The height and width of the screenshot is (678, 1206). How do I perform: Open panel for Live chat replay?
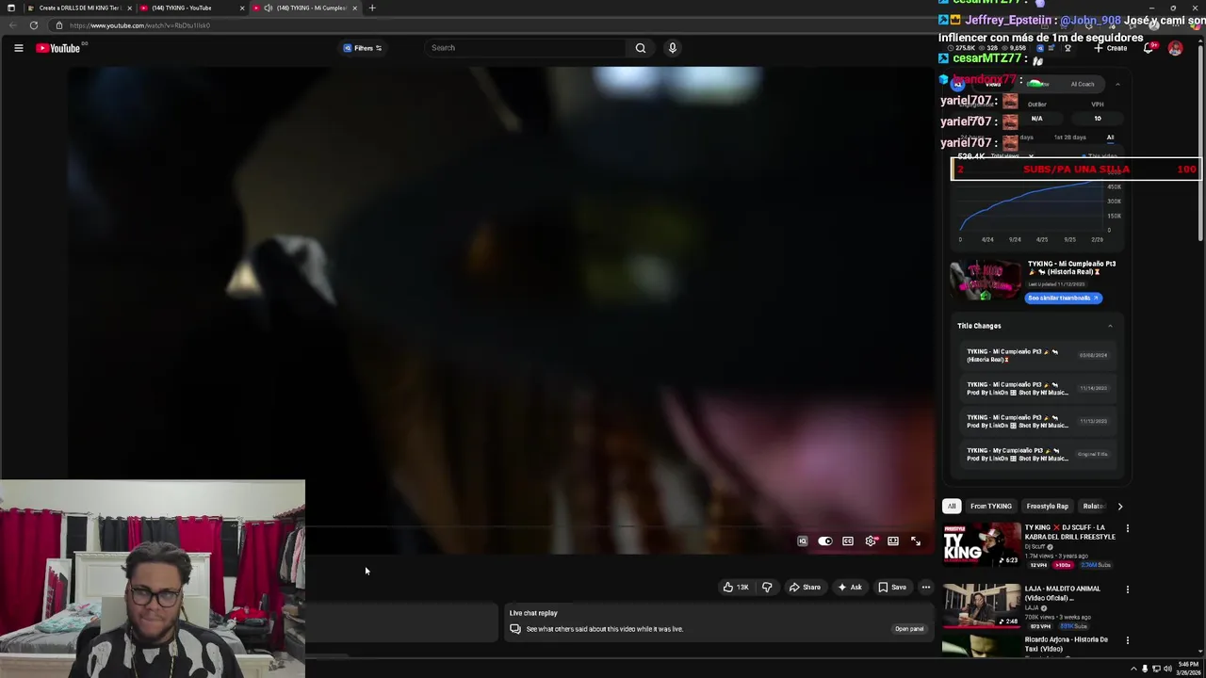click(x=909, y=629)
